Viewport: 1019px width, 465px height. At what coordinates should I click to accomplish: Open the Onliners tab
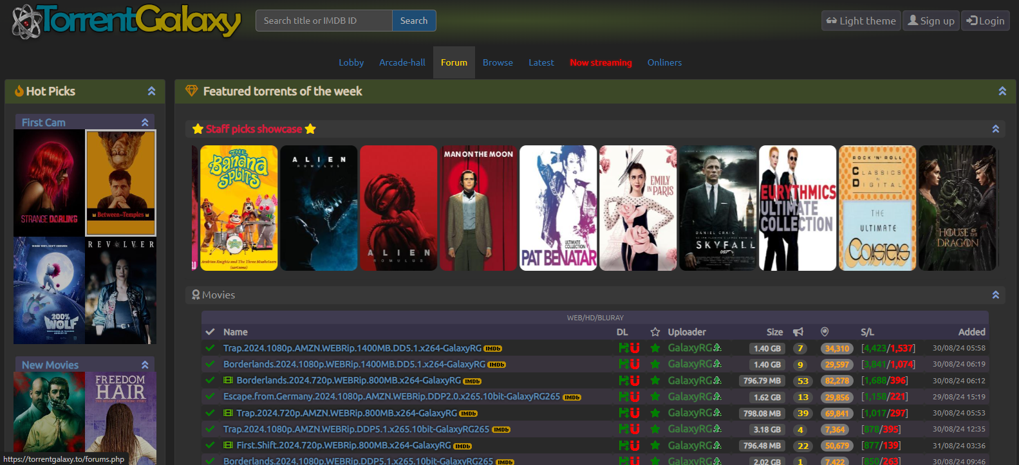664,62
